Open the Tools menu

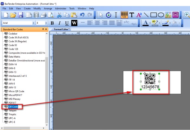point(72,8)
